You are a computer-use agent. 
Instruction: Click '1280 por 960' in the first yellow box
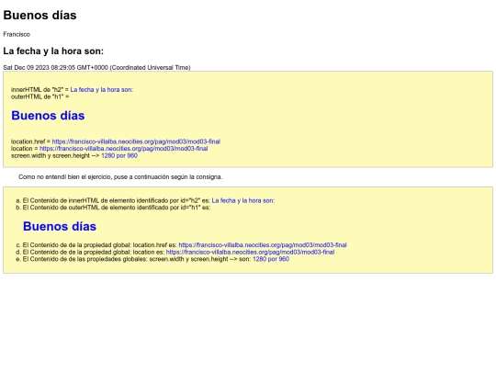pos(119,155)
